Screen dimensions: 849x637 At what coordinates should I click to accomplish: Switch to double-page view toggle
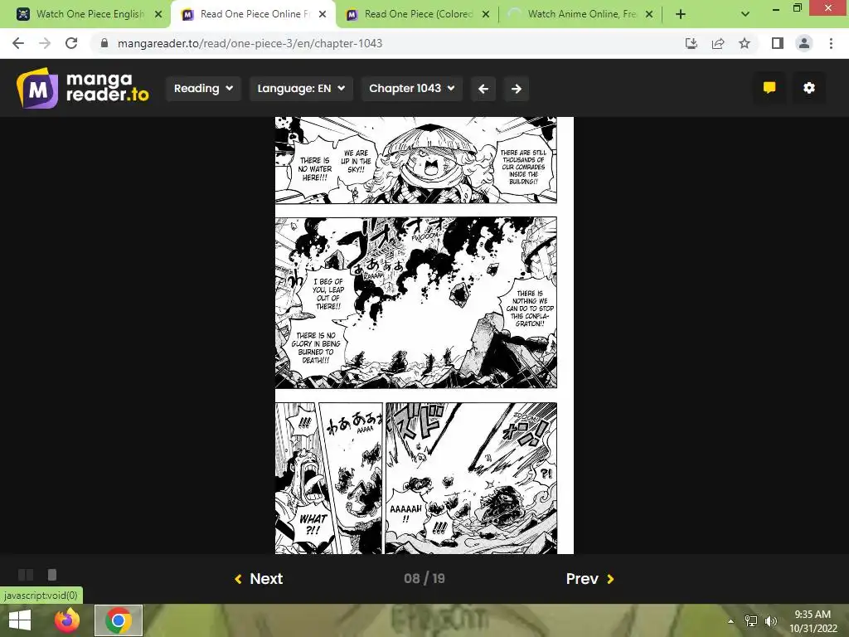click(x=26, y=575)
